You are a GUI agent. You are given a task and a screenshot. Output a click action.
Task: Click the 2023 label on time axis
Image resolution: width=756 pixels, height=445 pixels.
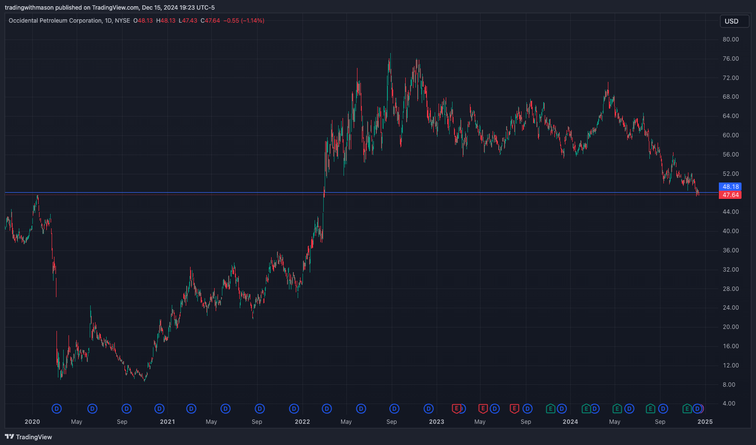click(x=437, y=422)
